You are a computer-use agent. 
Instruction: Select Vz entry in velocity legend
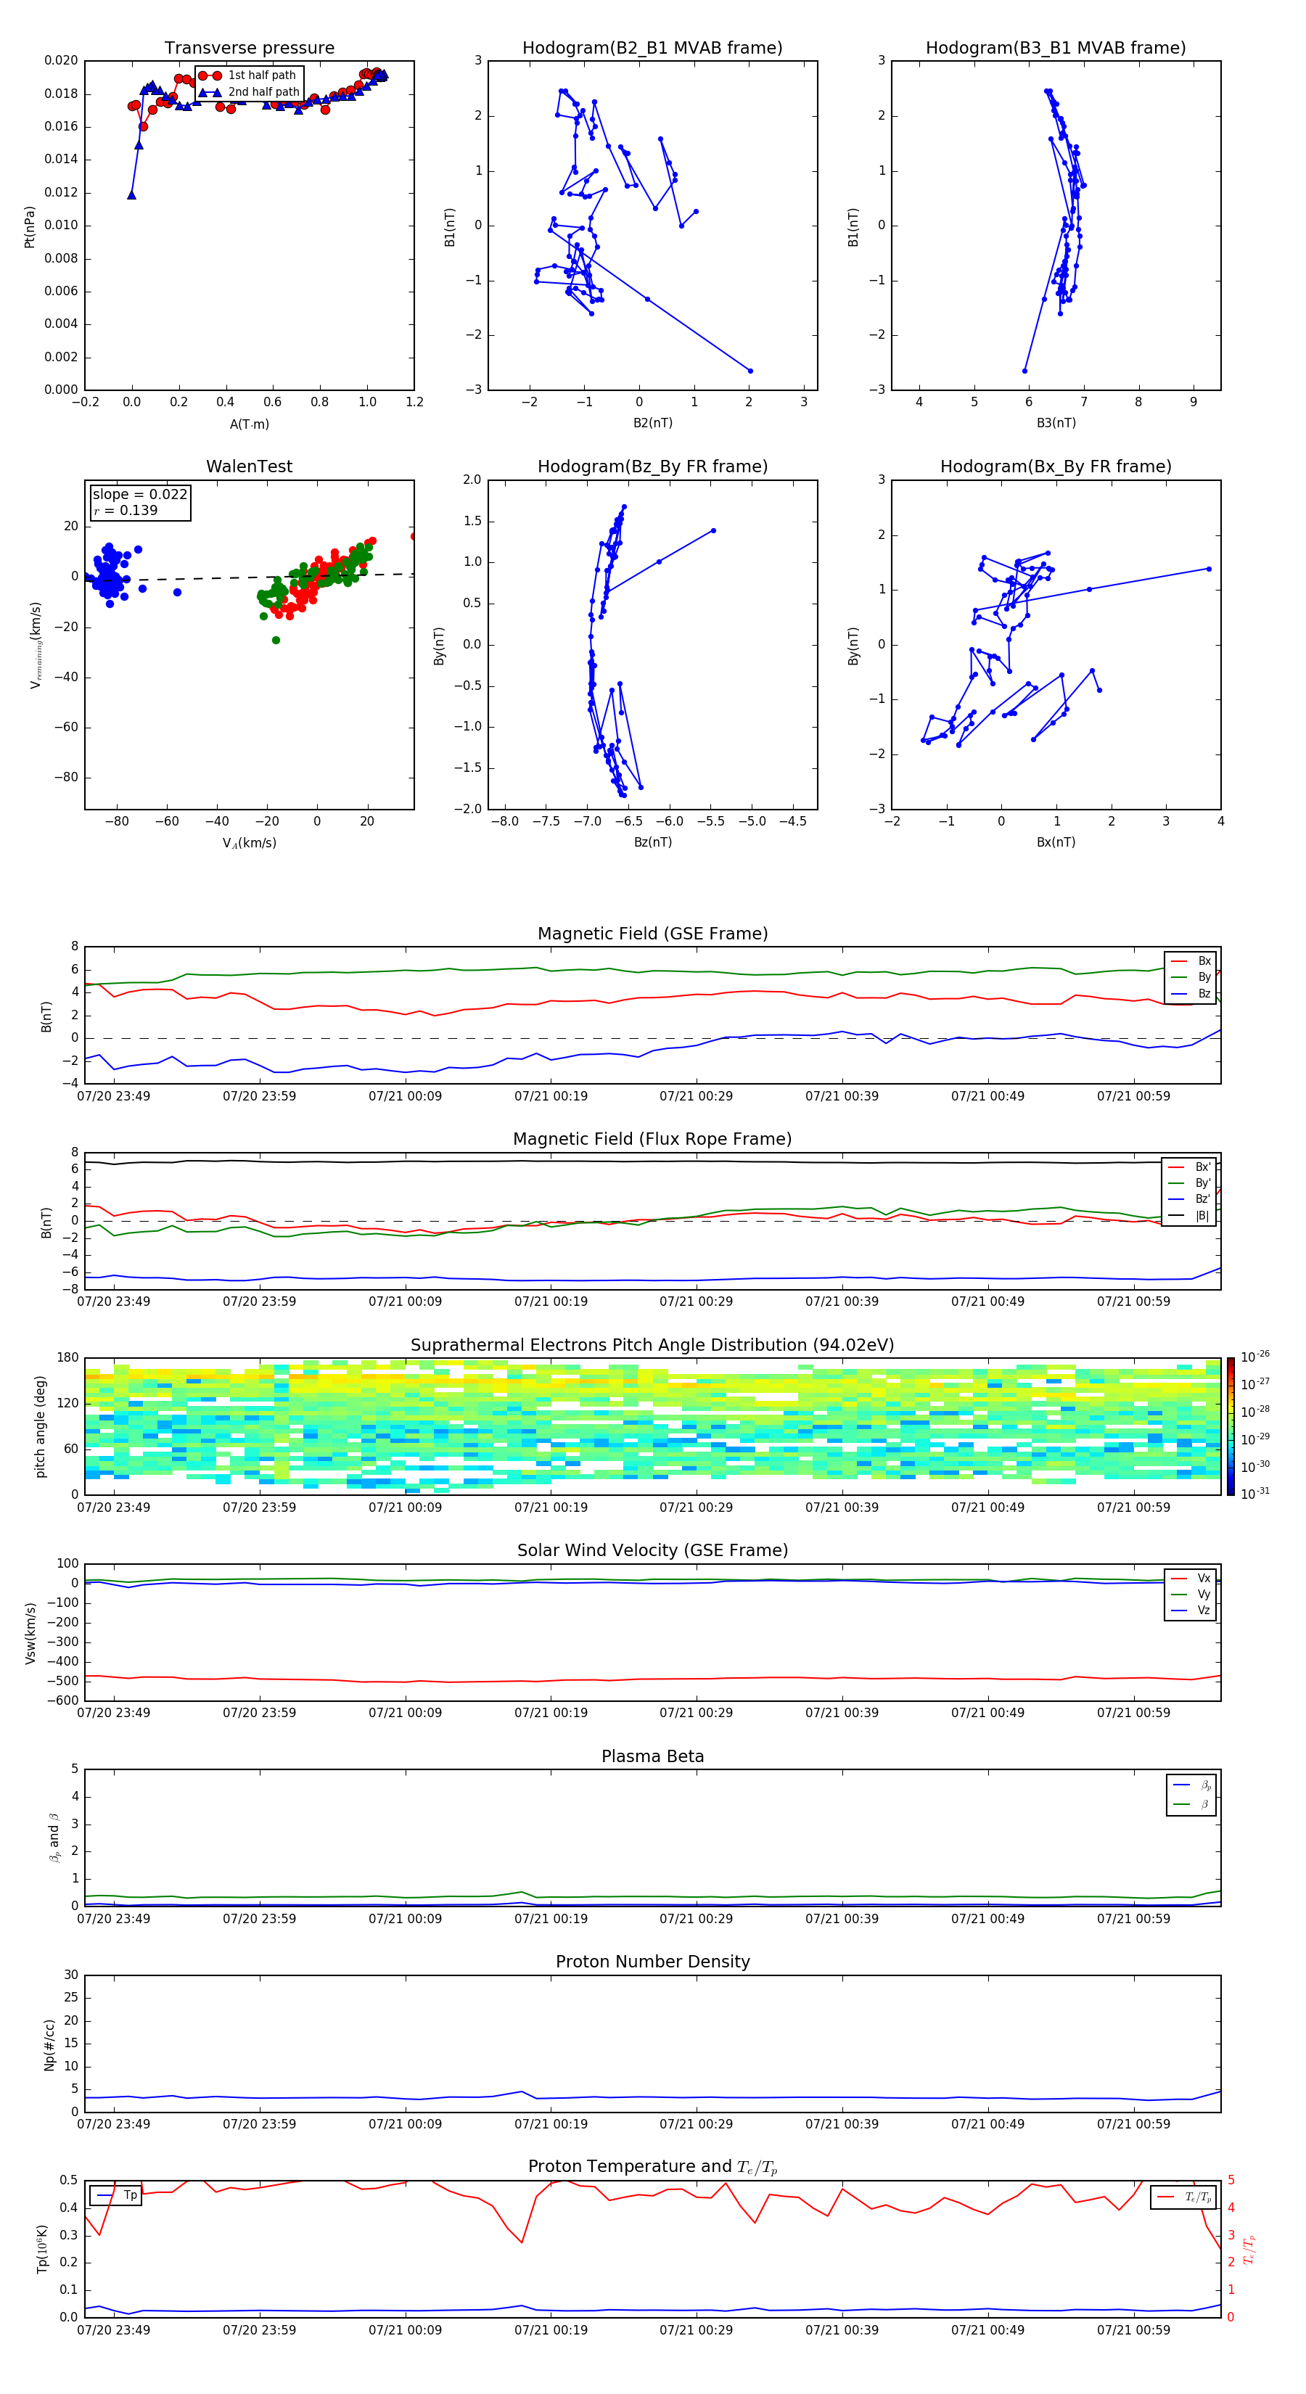click(x=1191, y=1611)
